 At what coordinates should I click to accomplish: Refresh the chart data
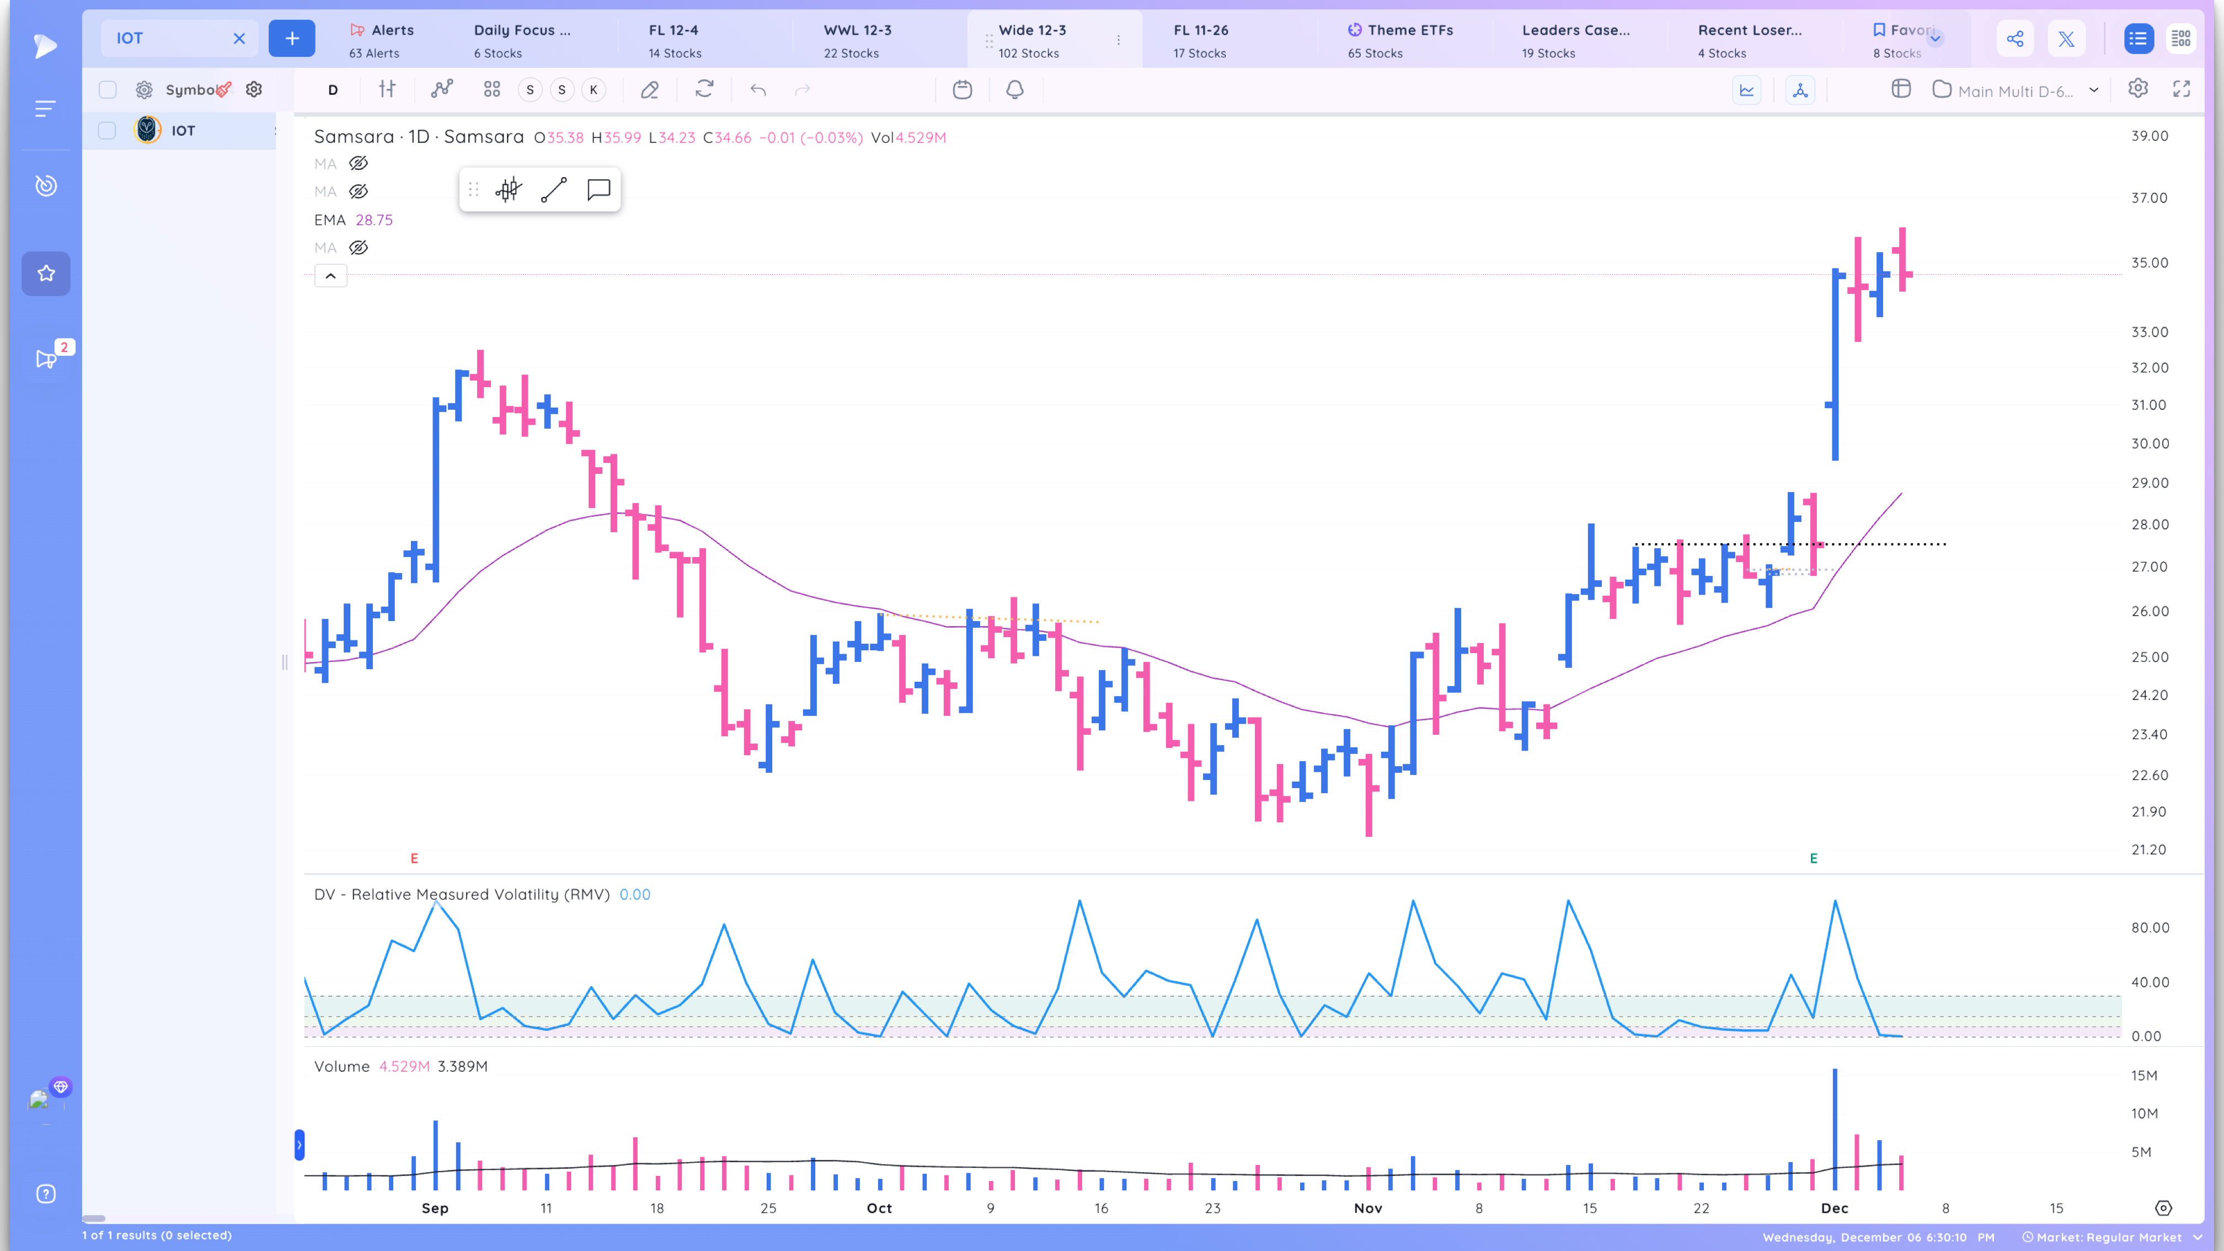point(704,89)
